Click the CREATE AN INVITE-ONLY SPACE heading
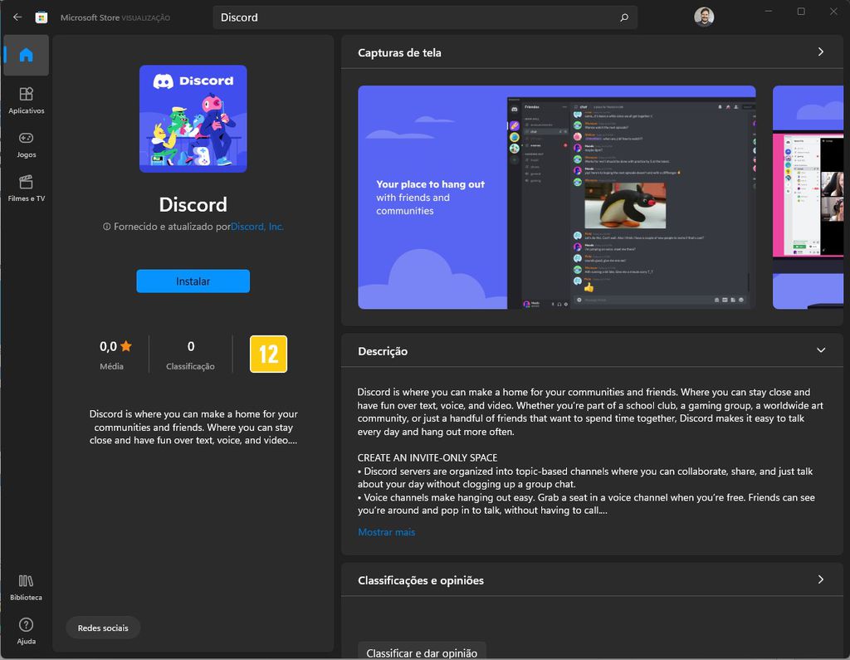The image size is (850, 660). (x=427, y=457)
